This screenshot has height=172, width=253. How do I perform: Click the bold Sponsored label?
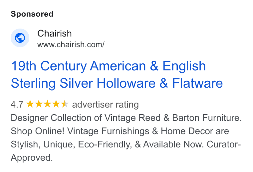pyautogui.click(x=32, y=14)
